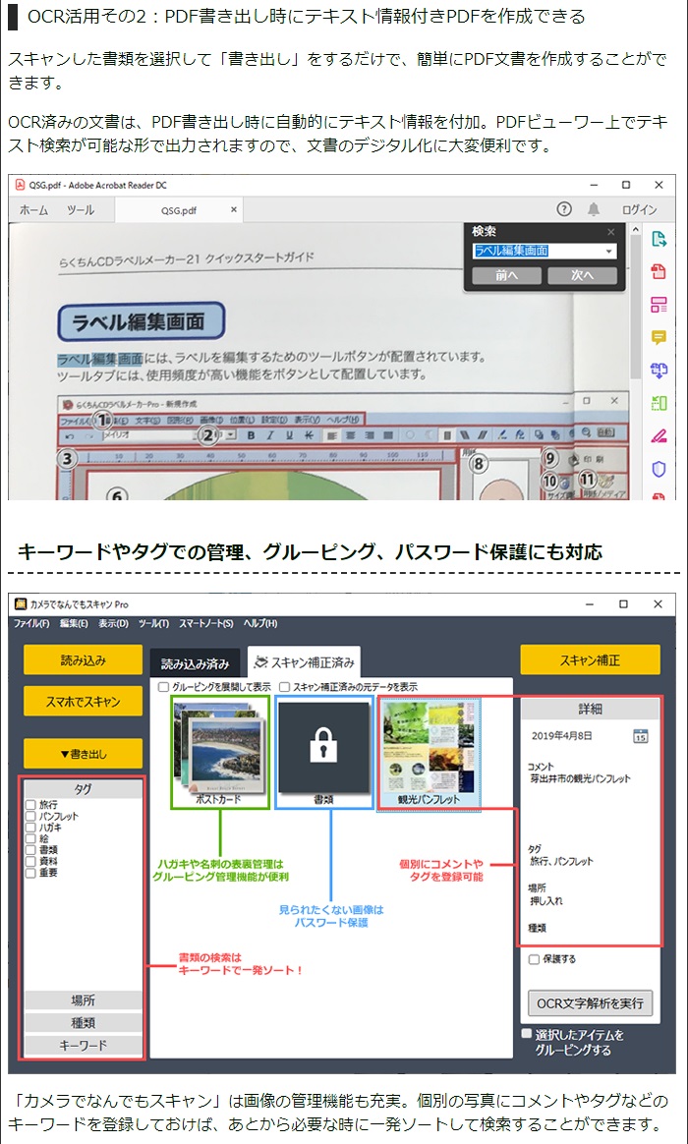The image size is (688, 1144).
Task: Open the search history dropdown arrow
Action: click(609, 251)
